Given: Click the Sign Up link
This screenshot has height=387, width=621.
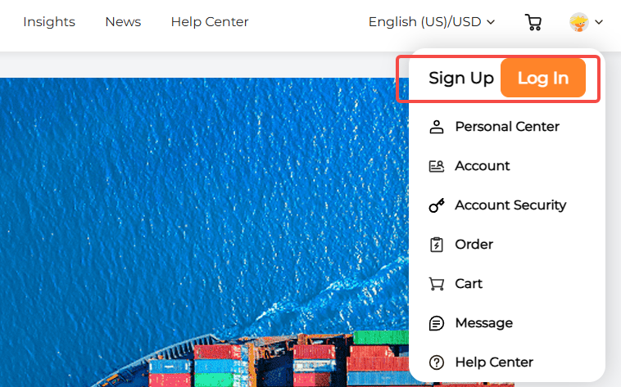Looking at the screenshot, I should click(461, 79).
